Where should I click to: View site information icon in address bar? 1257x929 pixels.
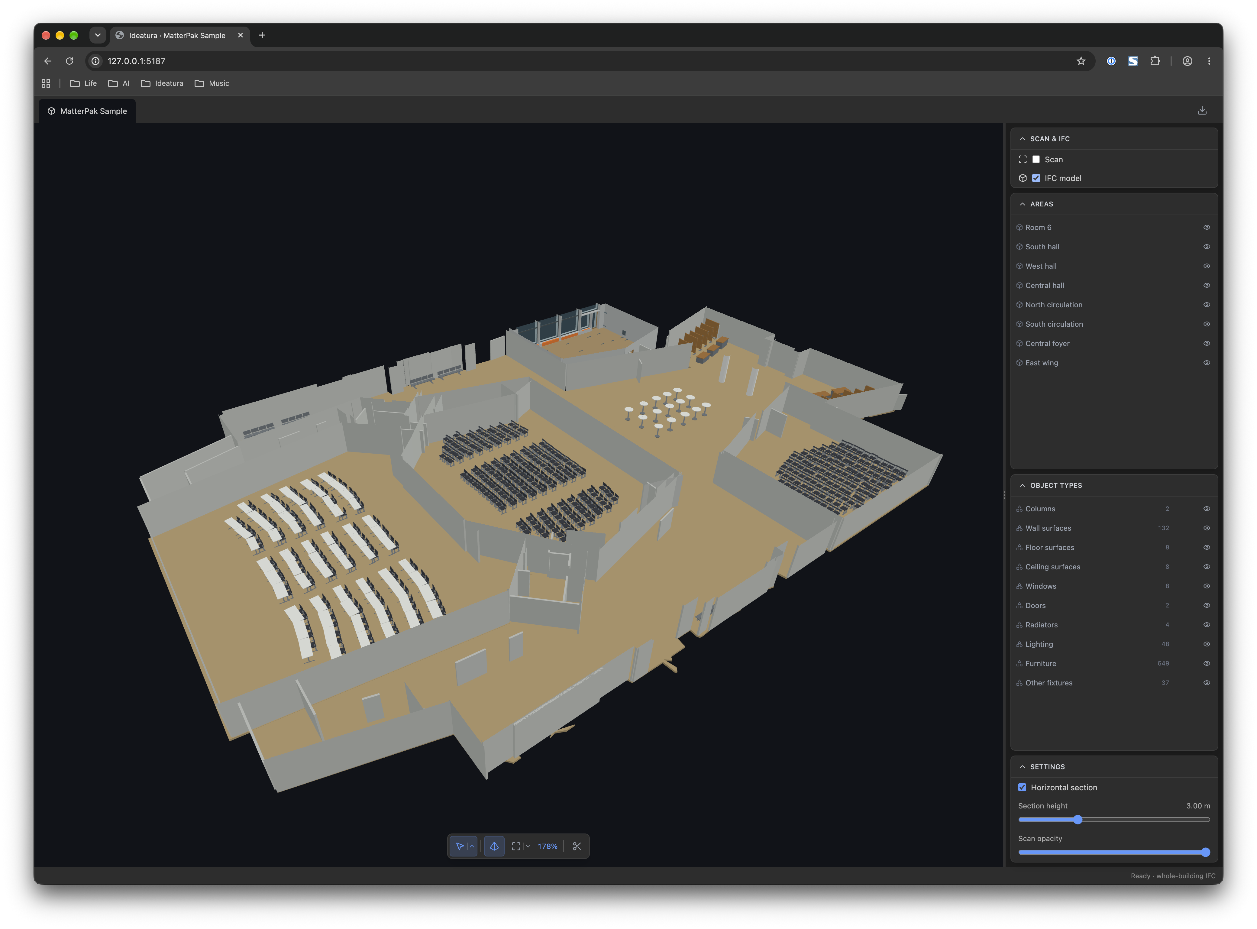pos(95,61)
